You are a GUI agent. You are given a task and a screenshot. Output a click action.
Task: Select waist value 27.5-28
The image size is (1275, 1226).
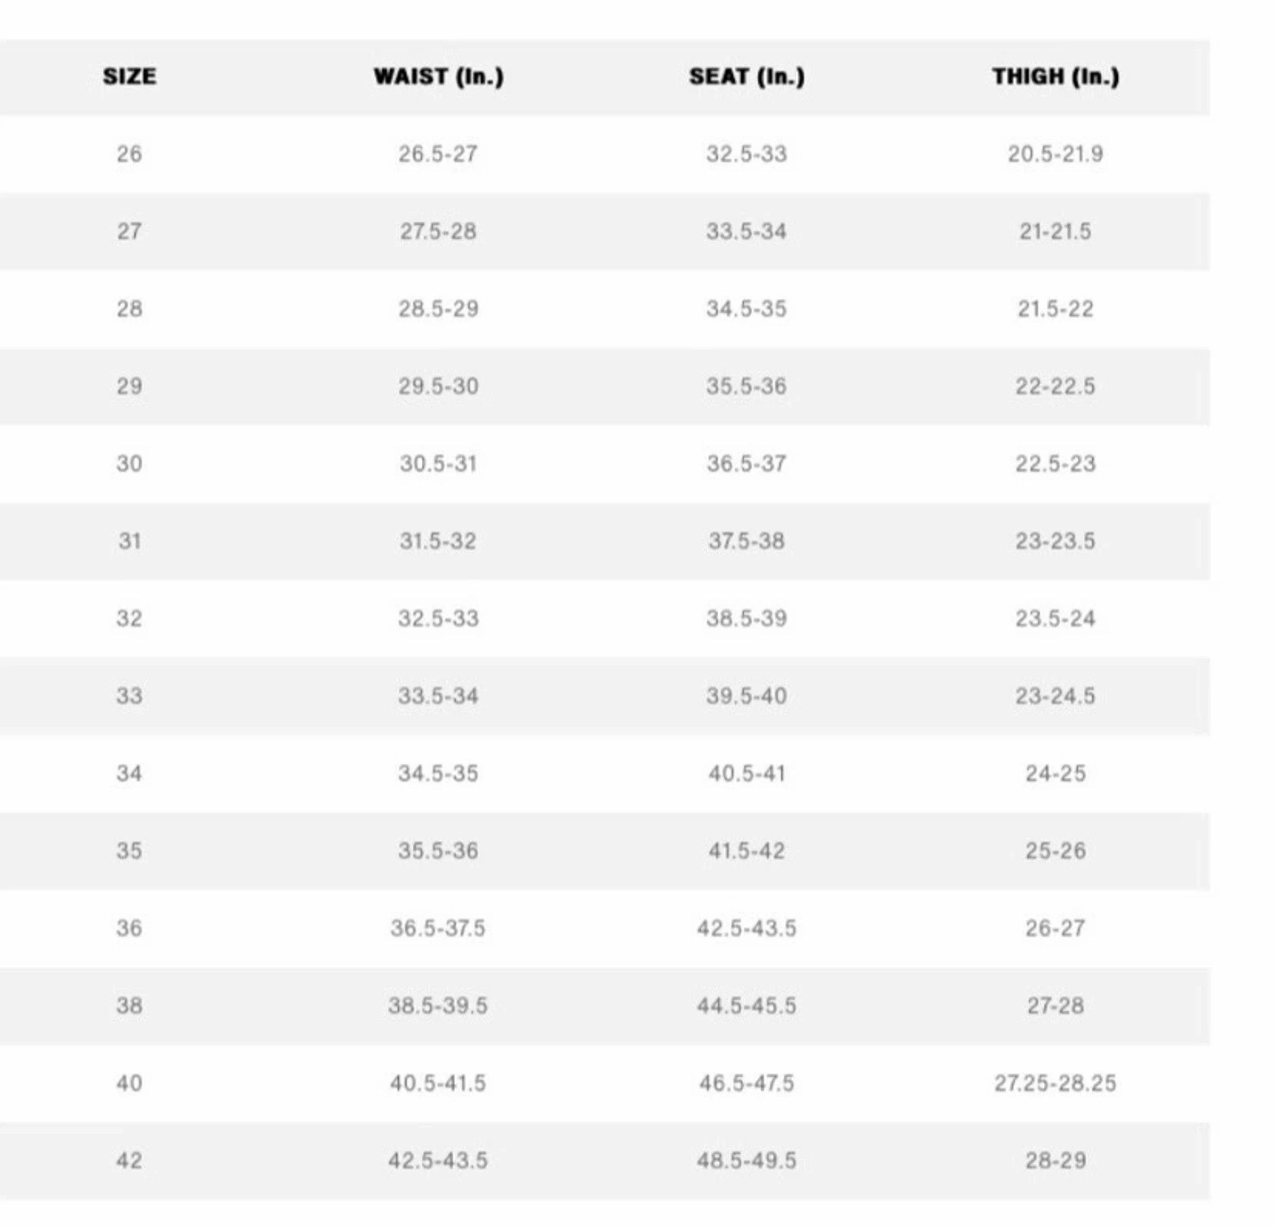click(x=438, y=232)
